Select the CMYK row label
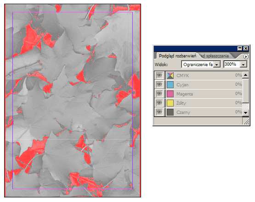The width and height of the screenshot is (255, 202). click(182, 76)
